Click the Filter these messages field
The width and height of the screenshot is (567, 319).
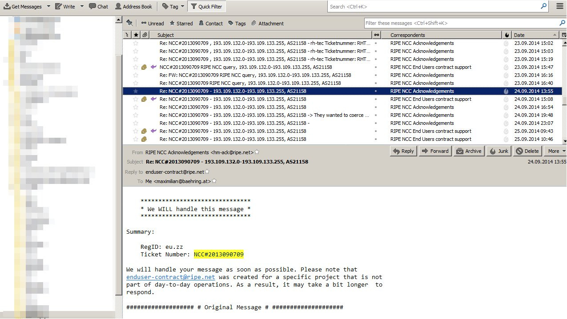[461, 23]
